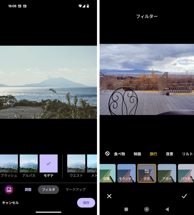Tap the square recent apps icon
The image size is (194, 215).
pyautogui.click(x=126, y=209)
